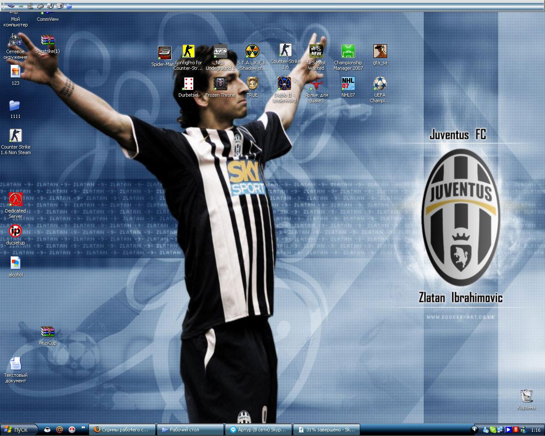
Task: Click the coffee cup quick launch icon
Action: click(48, 430)
